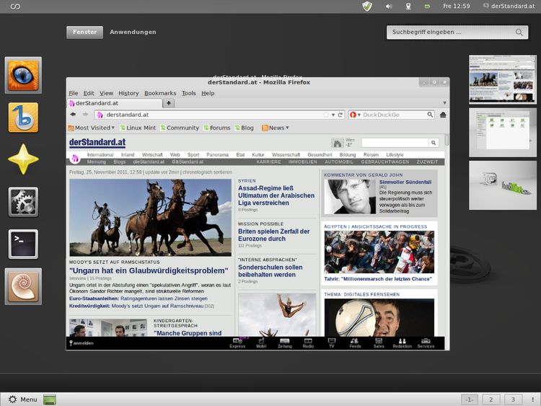The width and height of the screenshot is (541, 406).
Task: Open the DuckDuckGo search engine dropdown
Action: [x=354, y=115]
